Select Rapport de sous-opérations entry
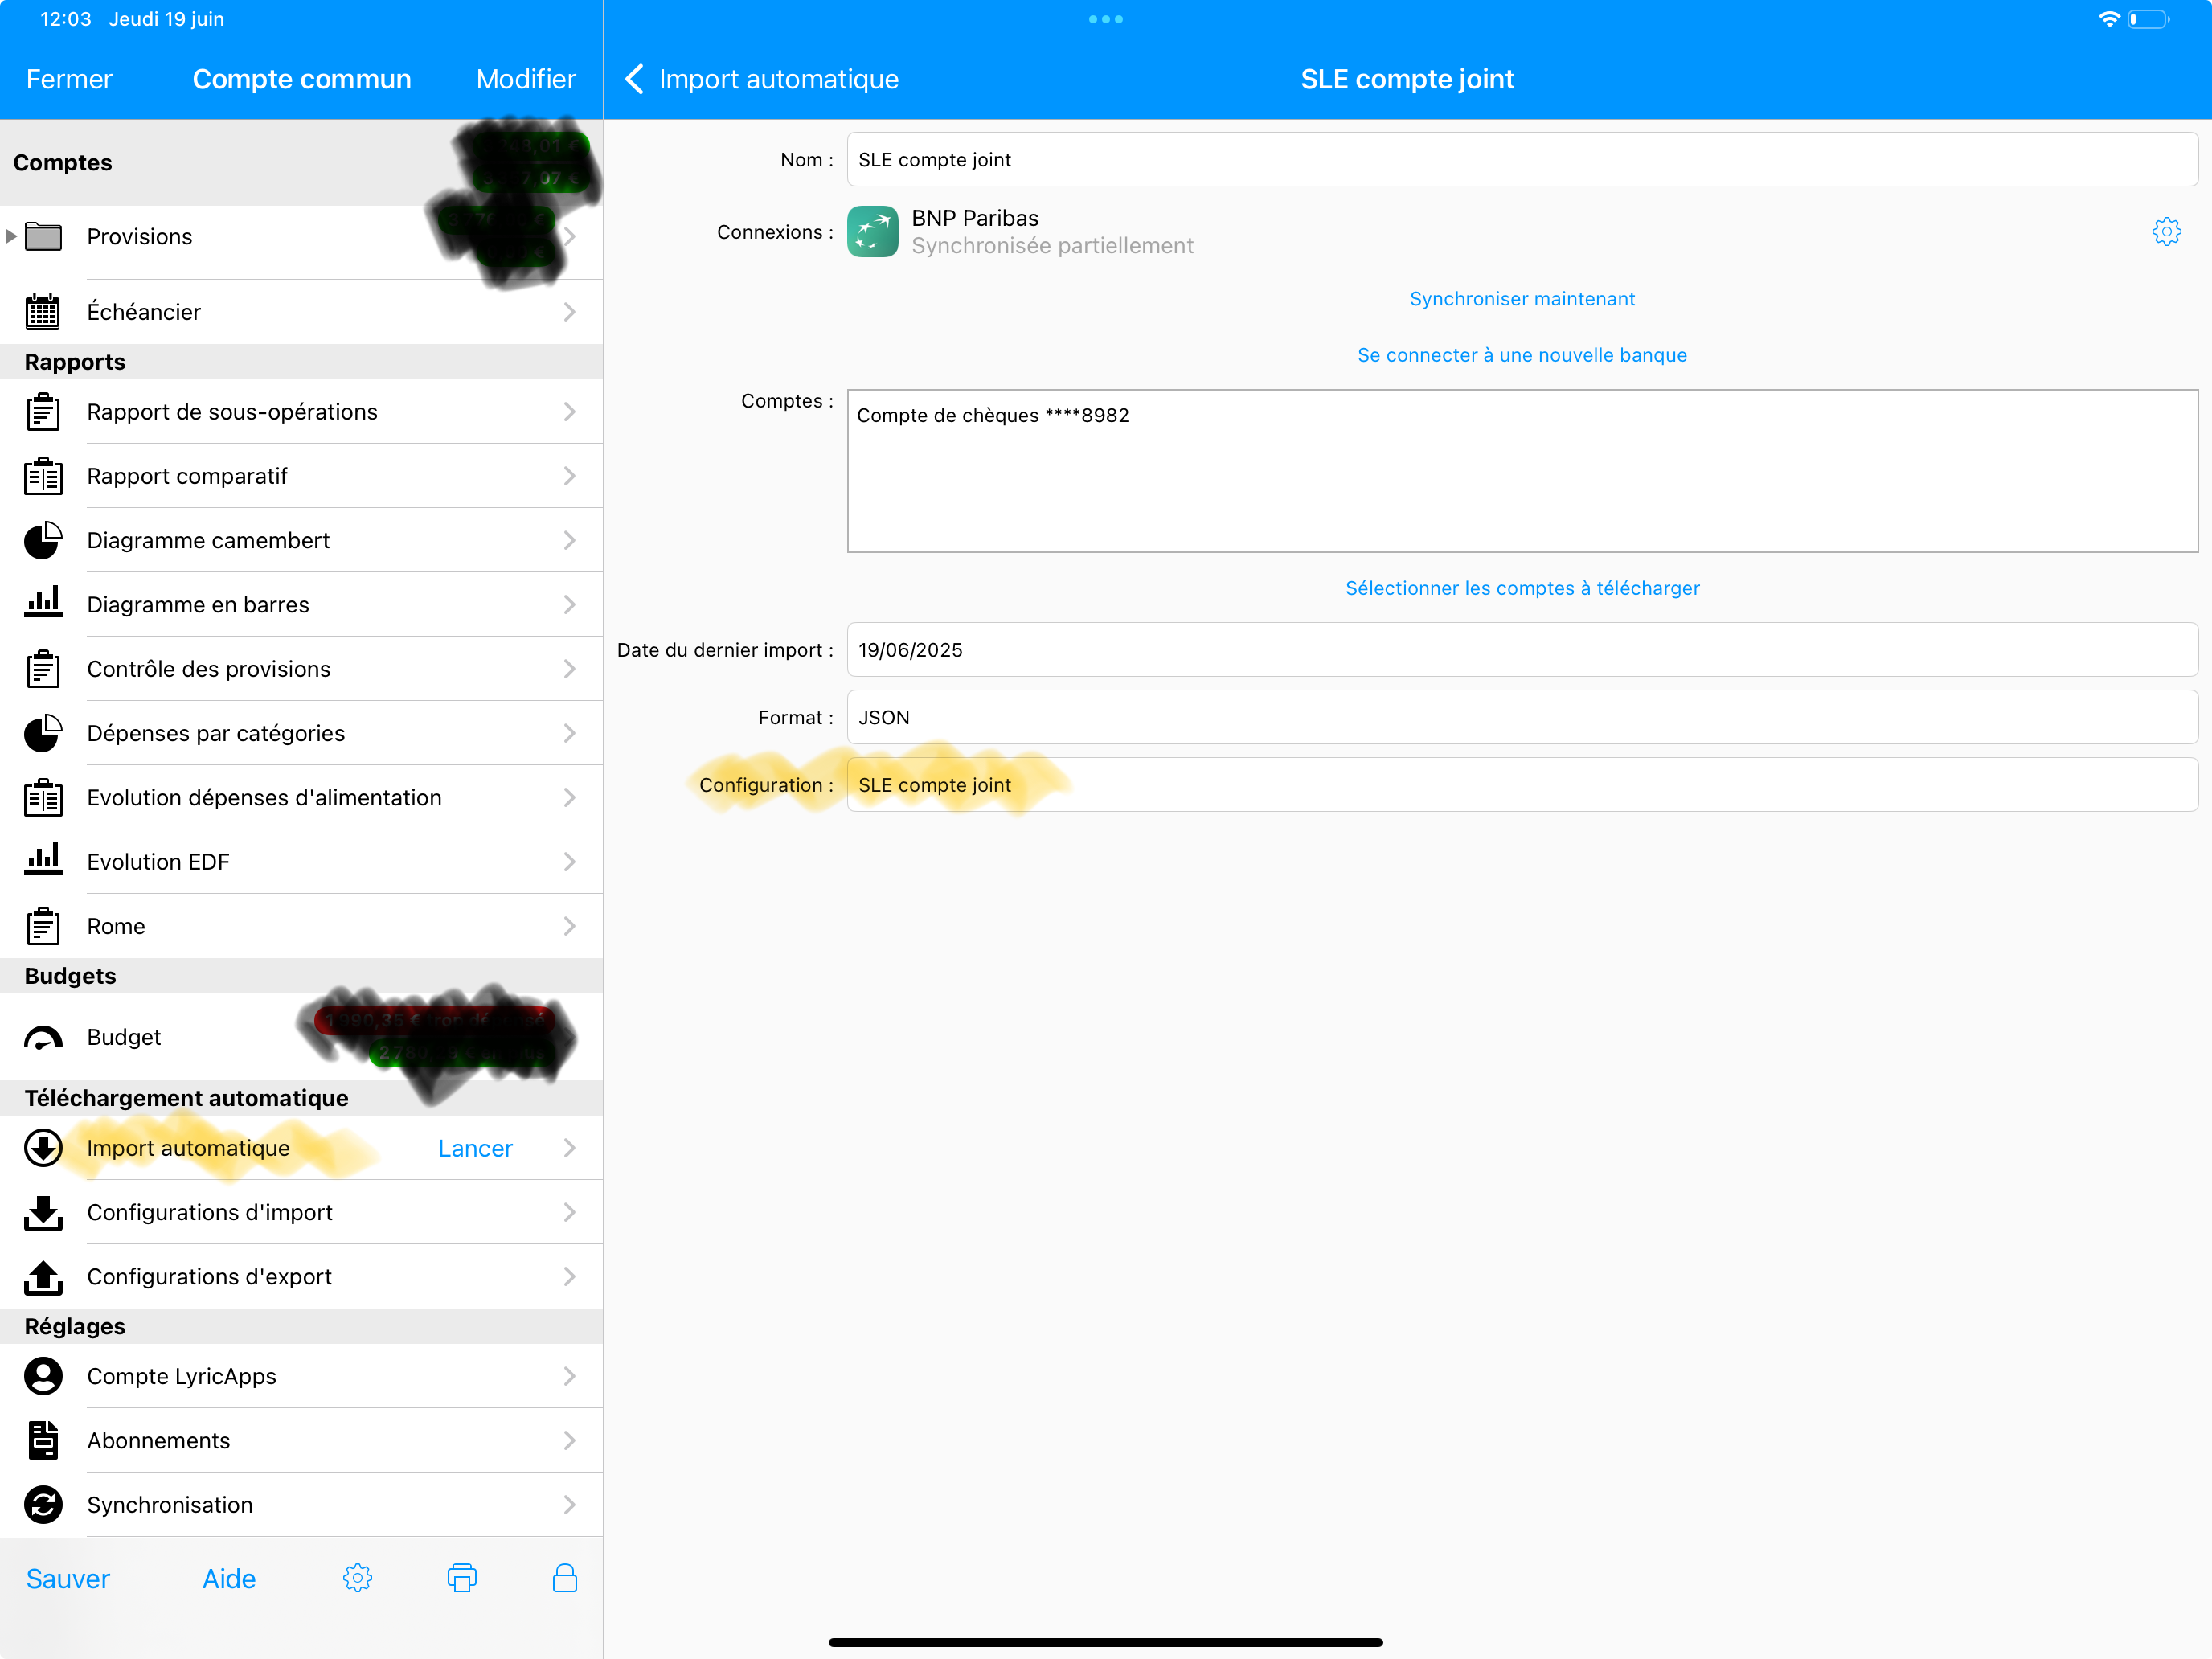Image resolution: width=2212 pixels, height=1659 pixels. coord(301,412)
